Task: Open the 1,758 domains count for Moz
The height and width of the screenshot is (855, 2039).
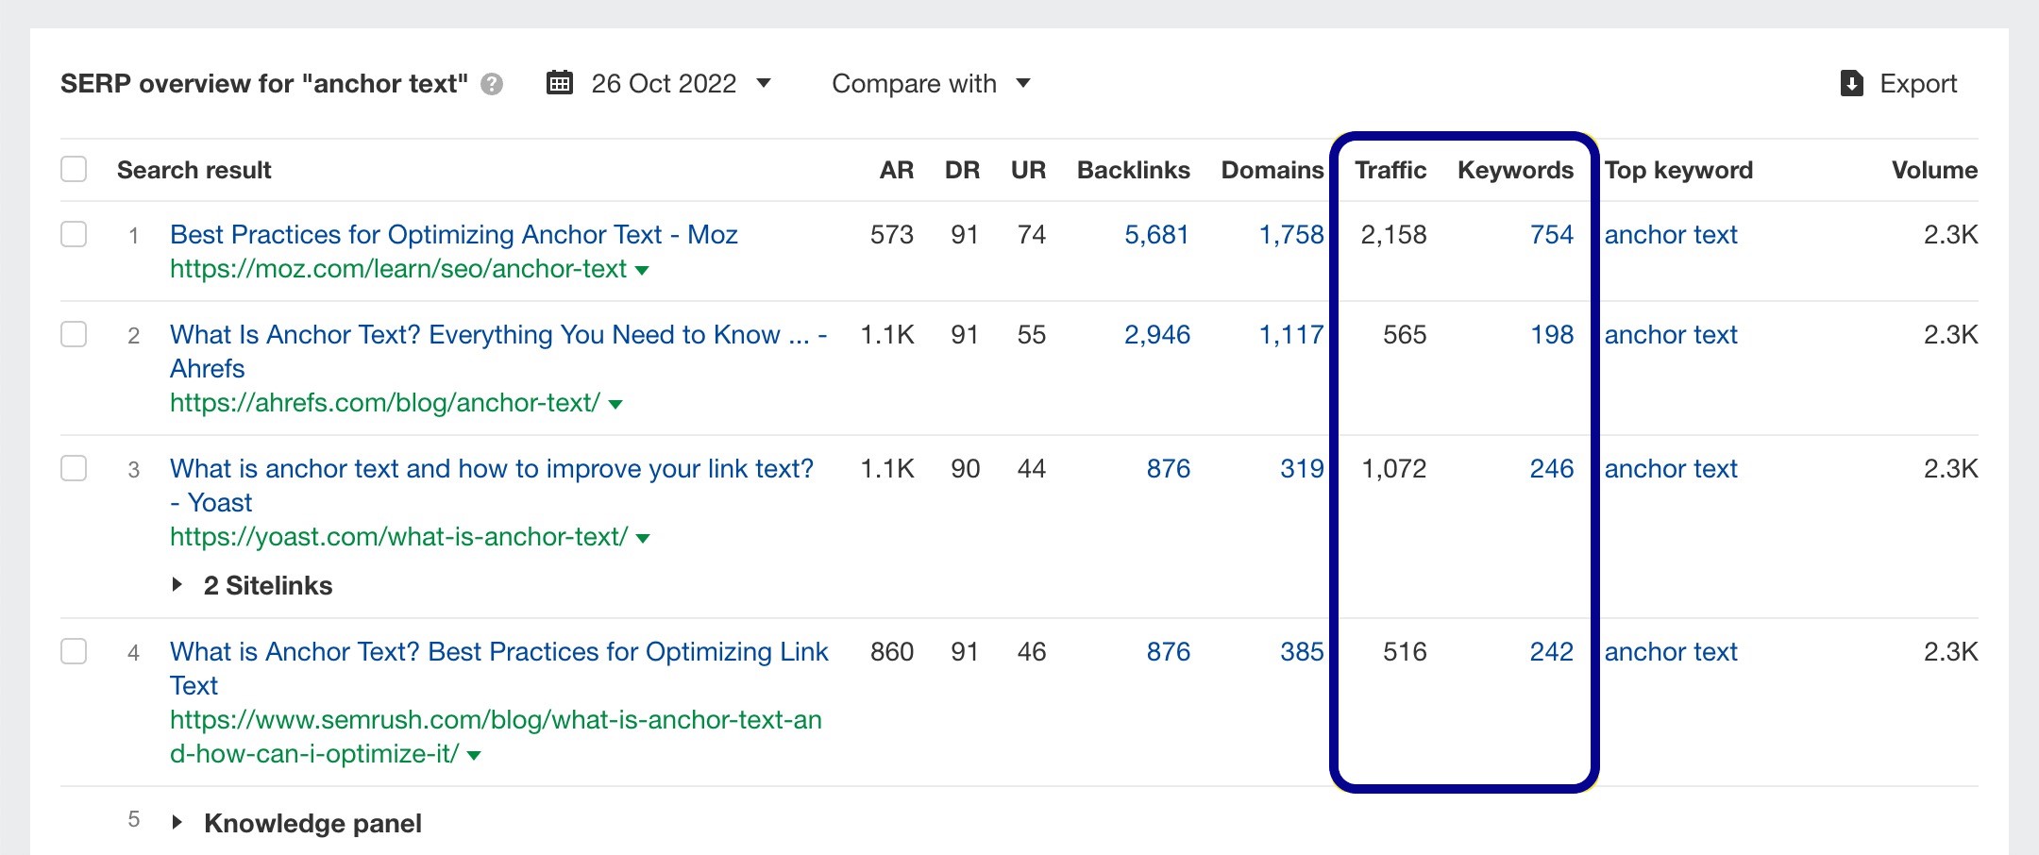Action: pyautogui.click(x=1291, y=234)
